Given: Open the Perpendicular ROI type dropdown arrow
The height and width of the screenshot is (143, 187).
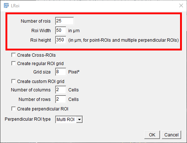Looking at the screenshot, I should click(x=79, y=120).
